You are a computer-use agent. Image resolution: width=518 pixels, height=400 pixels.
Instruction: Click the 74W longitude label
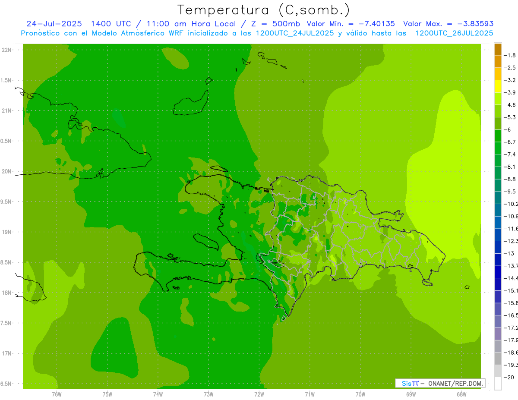pos(158,394)
